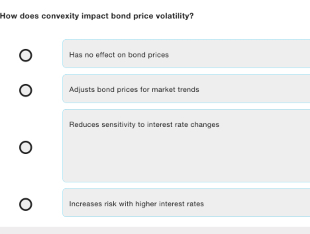Screen dimensions: 310x234
Task: Click the gray bar below the answer options
Action: pyautogui.click(x=155, y=230)
